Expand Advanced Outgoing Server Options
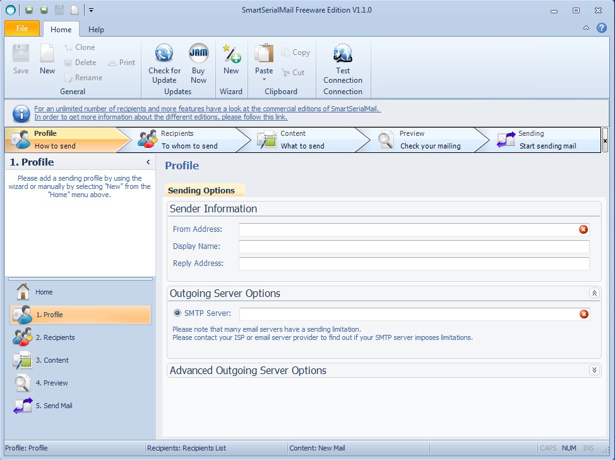This screenshot has height=460, width=615. pyautogui.click(x=594, y=370)
